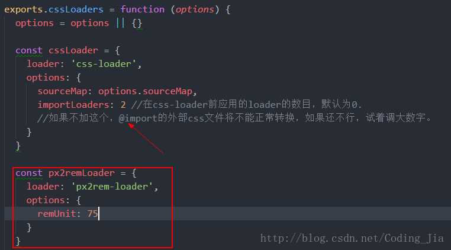Click the px2remLoader variable name
The width and height of the screenshot is (451, 250).
82,173
